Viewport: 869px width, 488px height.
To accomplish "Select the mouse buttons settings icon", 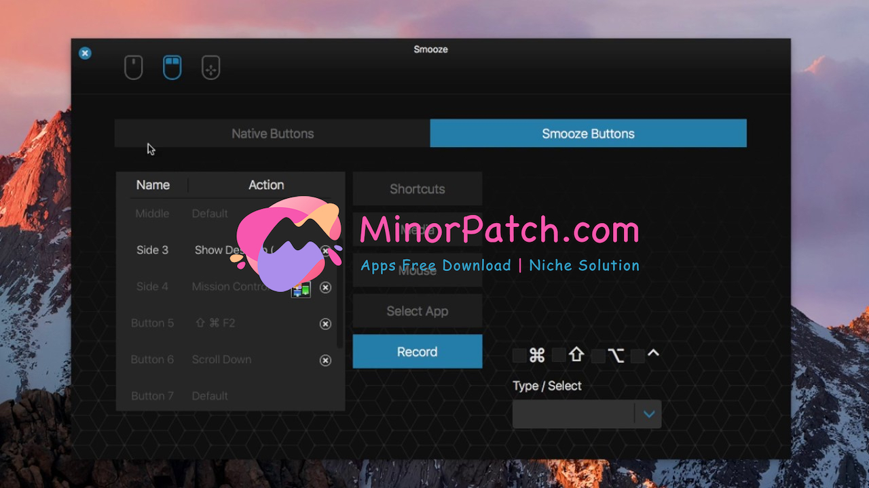I will (x=172, y=68).
